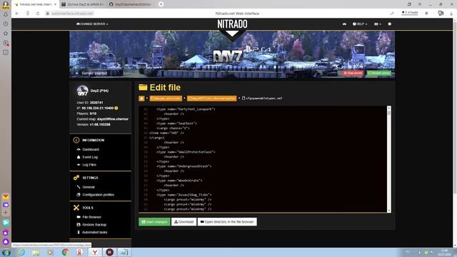Open history clock in browser sidebar

[6, 24]
